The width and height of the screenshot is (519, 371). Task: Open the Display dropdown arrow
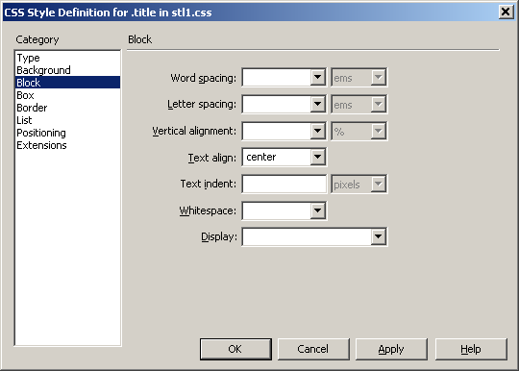pos(379,236)
